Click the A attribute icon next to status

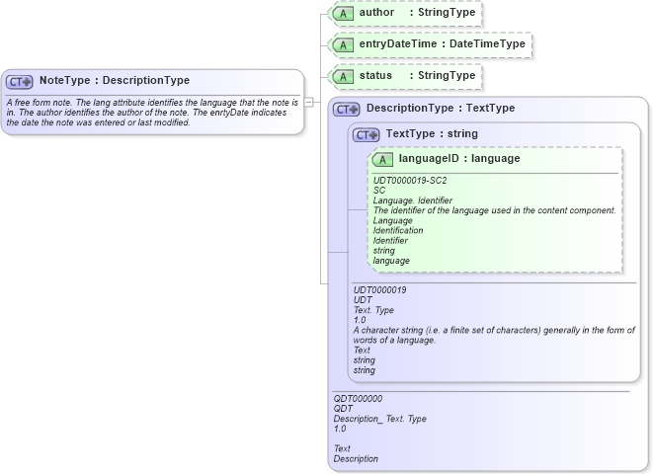click(x=343, y=77)
